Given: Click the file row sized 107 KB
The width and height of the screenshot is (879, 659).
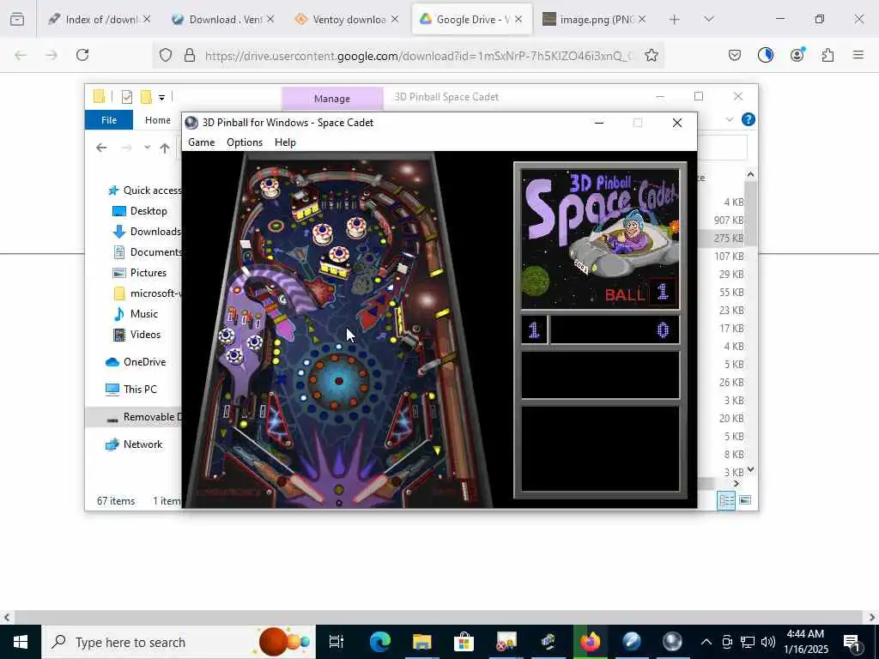Looking at the screenshot, I should [721, 256].
